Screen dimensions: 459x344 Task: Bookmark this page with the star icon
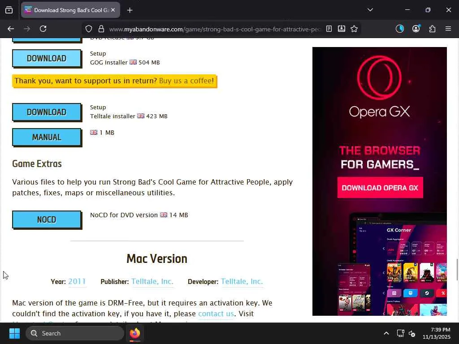354,29
